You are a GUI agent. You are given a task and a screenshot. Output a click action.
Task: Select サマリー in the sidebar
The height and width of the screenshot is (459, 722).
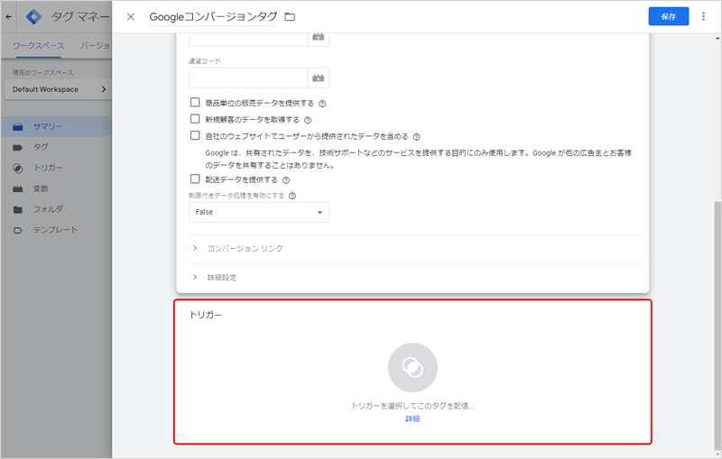click(56, 126)
